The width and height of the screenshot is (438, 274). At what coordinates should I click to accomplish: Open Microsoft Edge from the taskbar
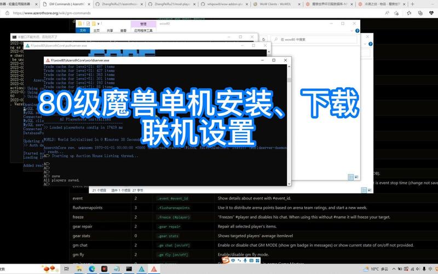coord(92,269)
